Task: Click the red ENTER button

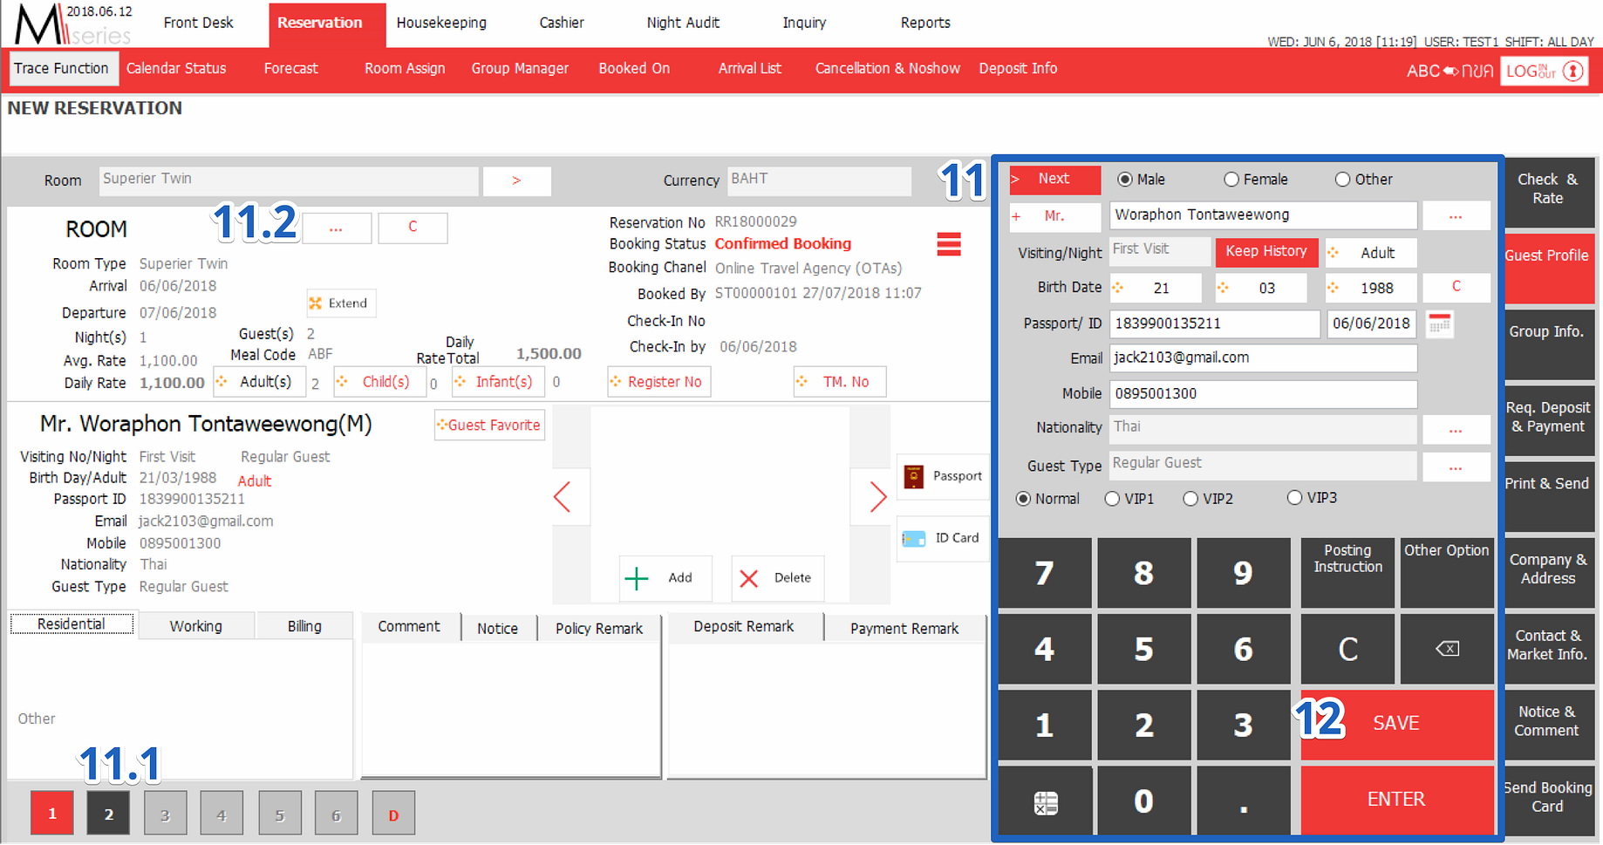Action: coord(1396,800)
